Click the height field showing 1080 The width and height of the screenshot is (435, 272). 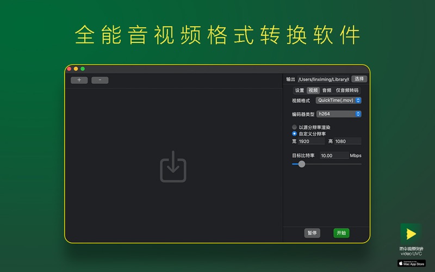pyautogui.click(x=347, y=141)
